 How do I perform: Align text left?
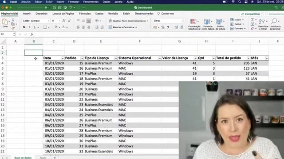78,27
